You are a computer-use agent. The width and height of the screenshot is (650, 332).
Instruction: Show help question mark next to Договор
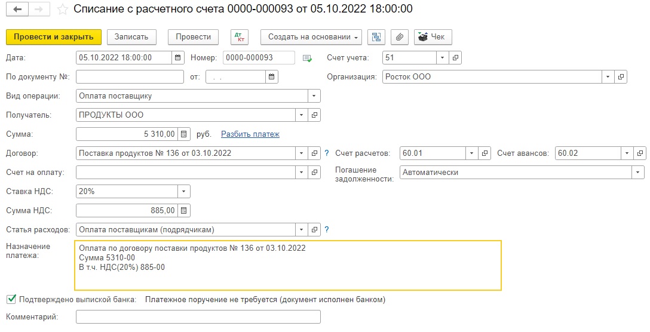click(x=327, y=153)
